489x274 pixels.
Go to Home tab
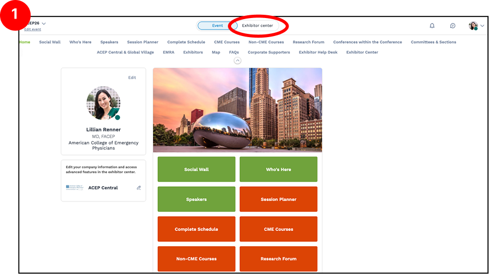pos(25,42)
